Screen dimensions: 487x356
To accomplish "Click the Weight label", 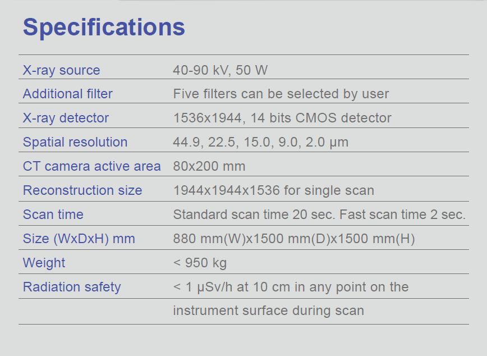I will [x=44, y=263].
